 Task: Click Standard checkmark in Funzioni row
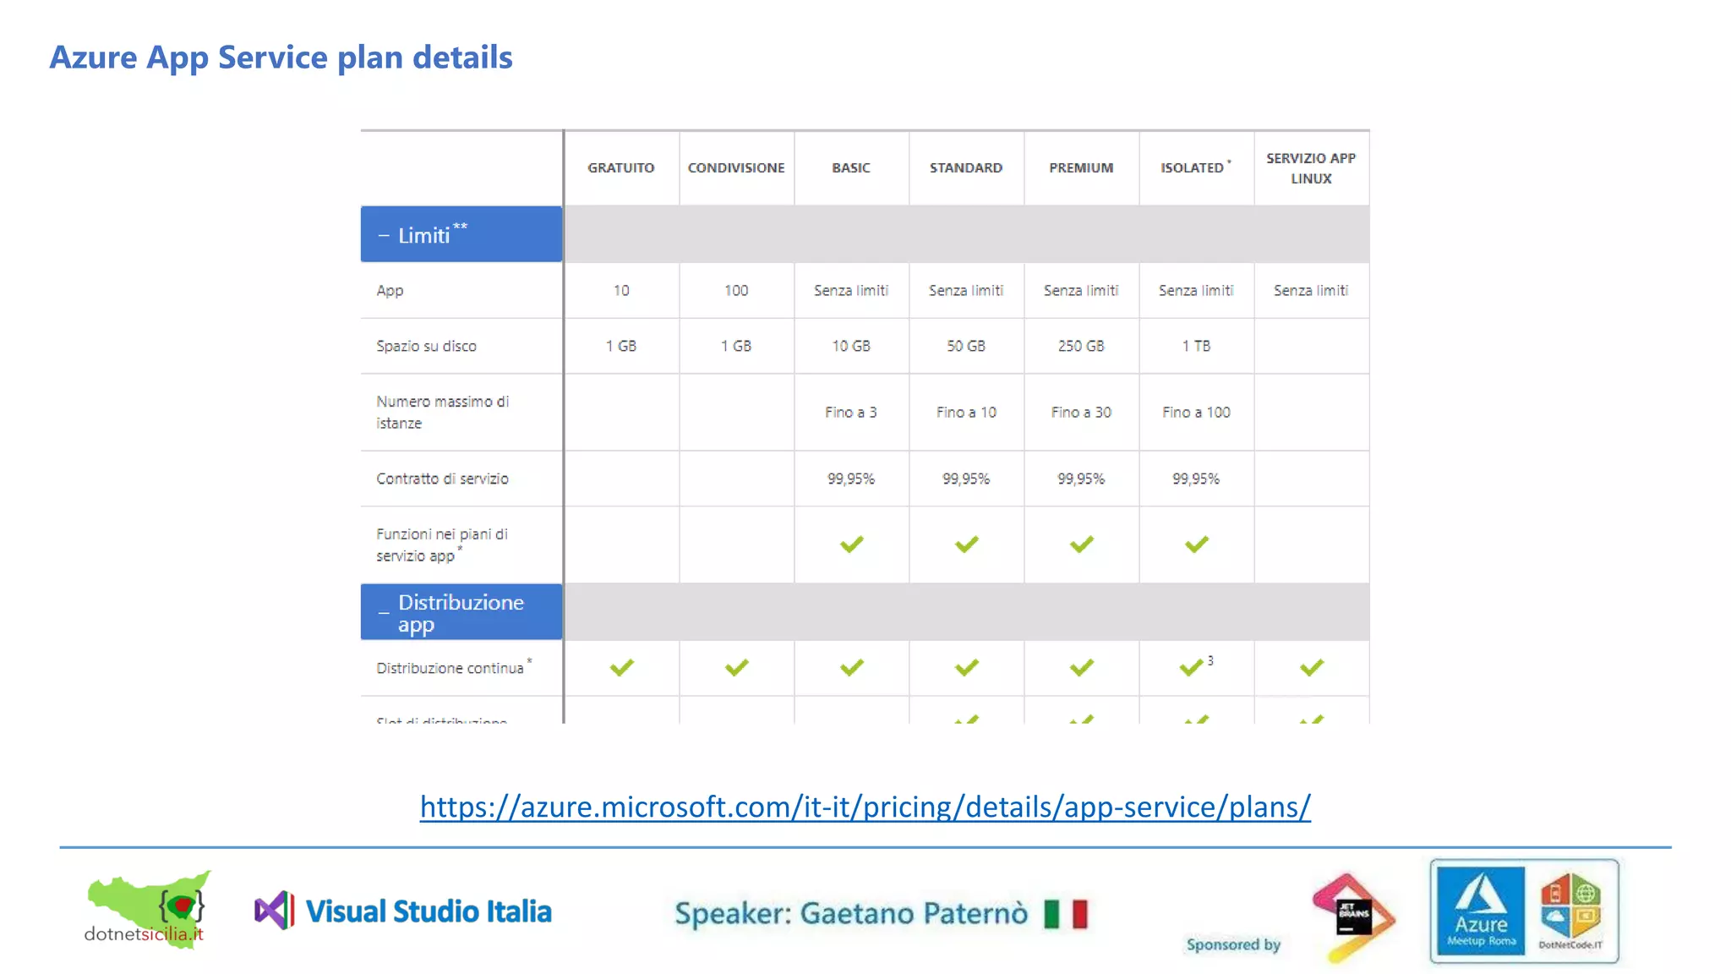966,544
